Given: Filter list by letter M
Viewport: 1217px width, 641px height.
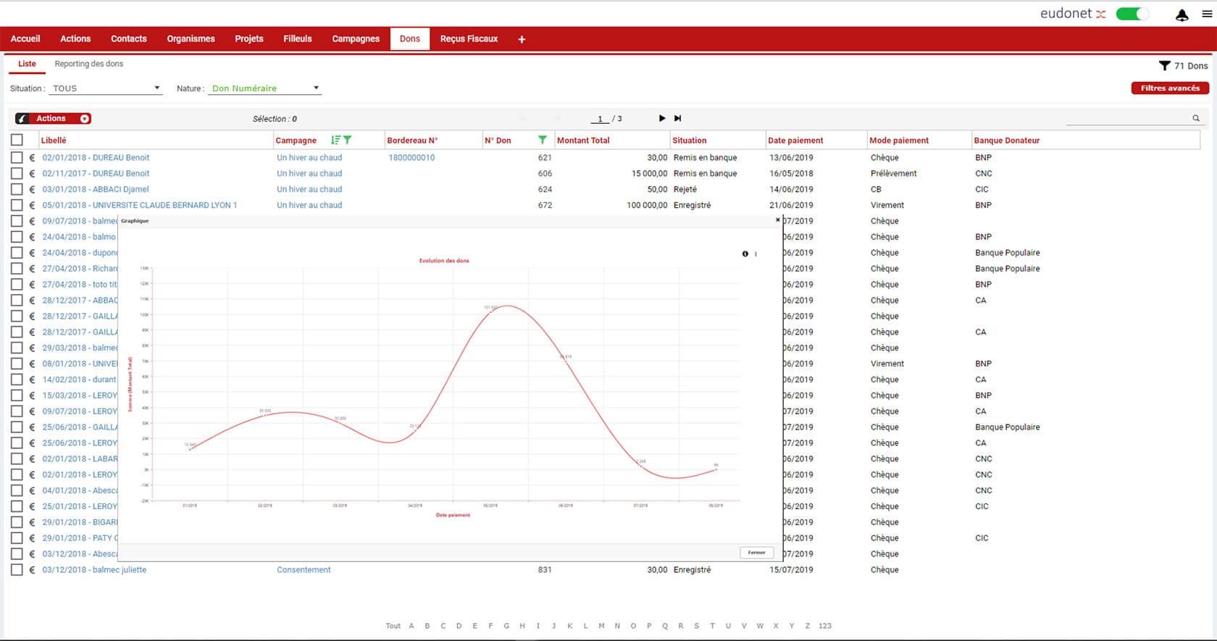Looking at the screenshot, I should tap(601, 626).
